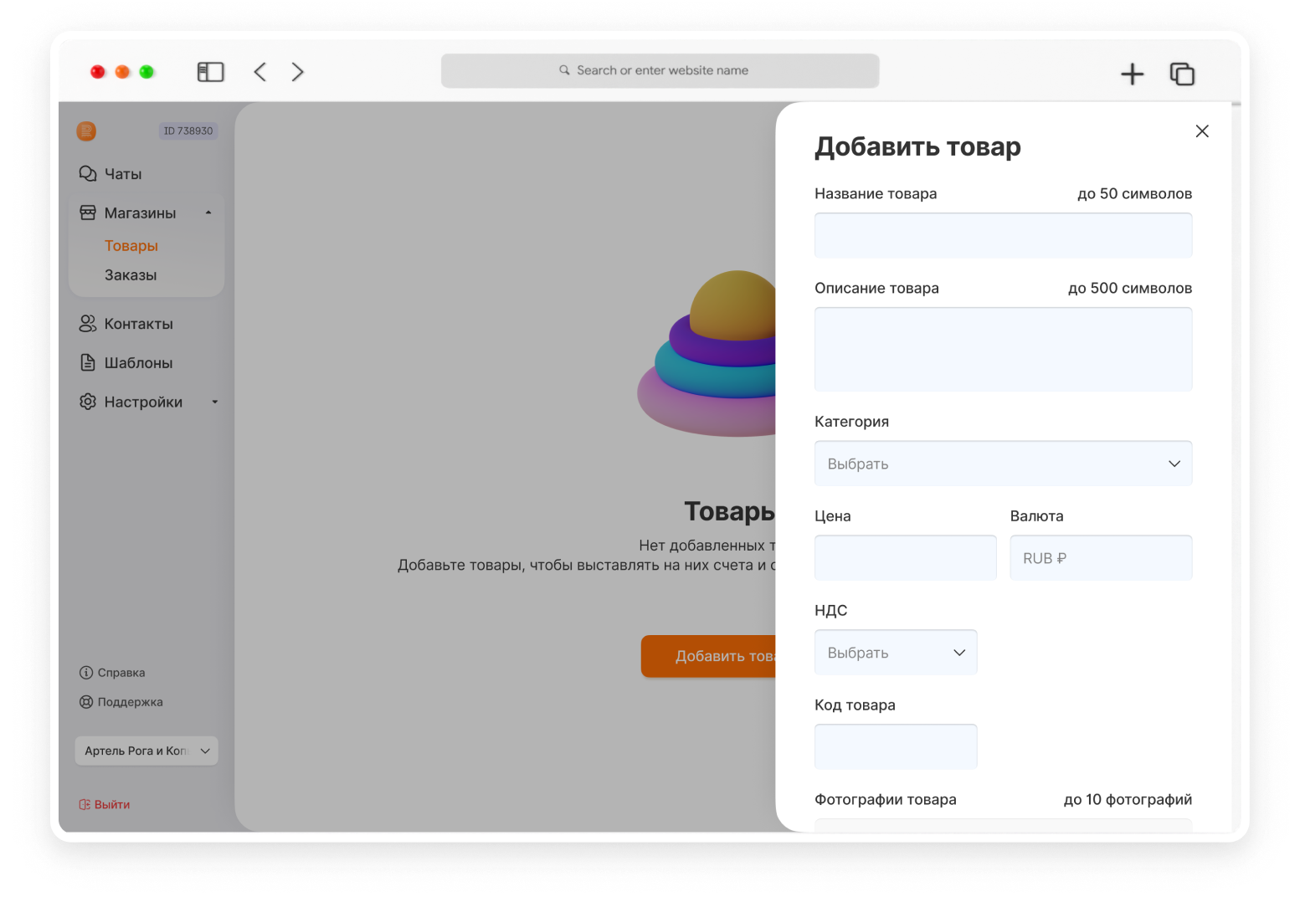Screen dimensions: 1300x902
Task: Open the НДС dropdown
Action: [896, 653]
